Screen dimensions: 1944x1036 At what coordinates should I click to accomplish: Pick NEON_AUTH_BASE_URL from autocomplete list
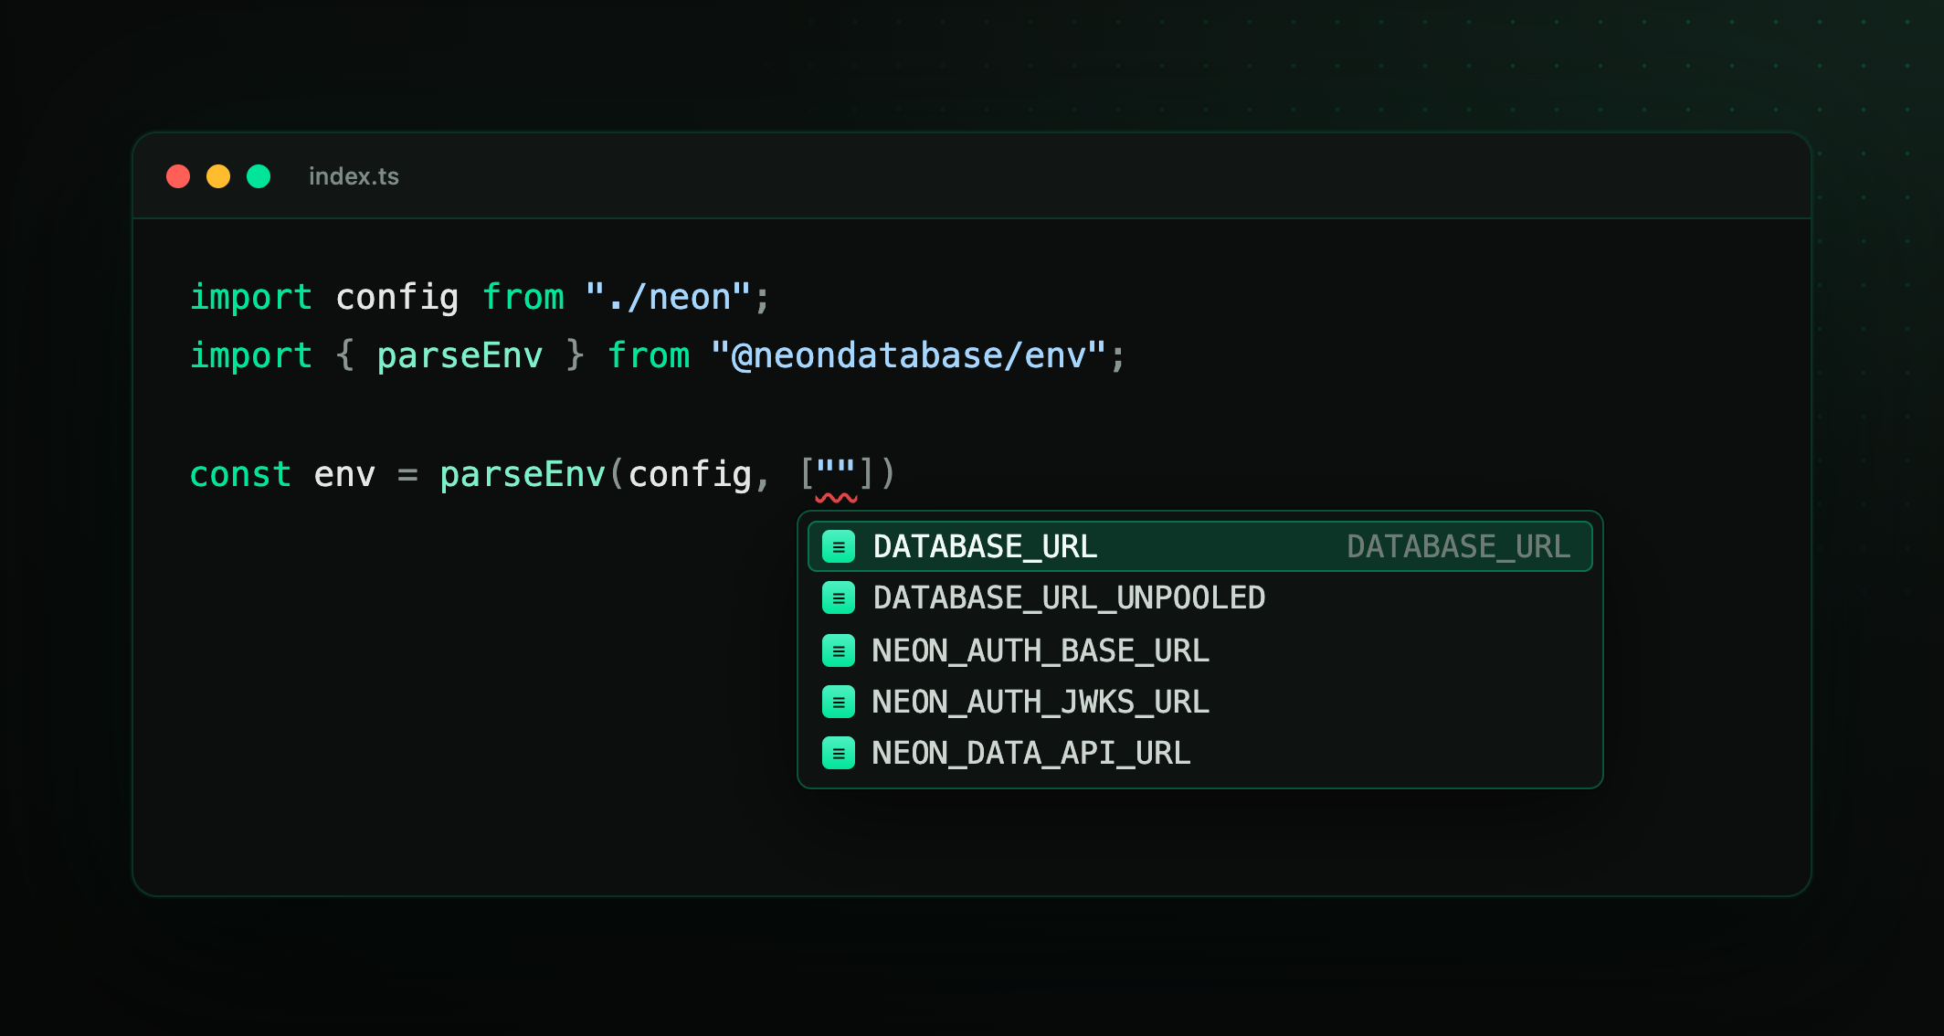click(x=1200, y=650)
